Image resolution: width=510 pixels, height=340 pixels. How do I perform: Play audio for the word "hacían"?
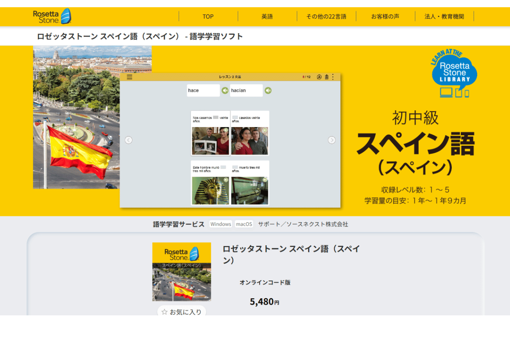[269, 90]
